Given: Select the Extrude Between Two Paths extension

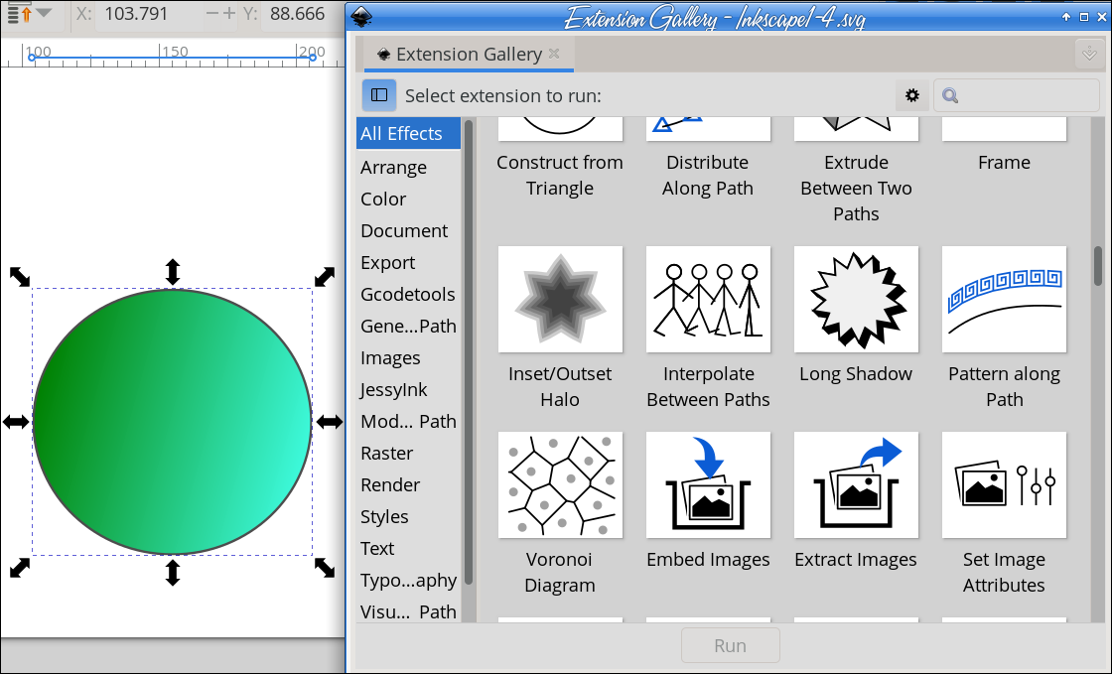Looking at the screenshot, I should [x=856, y=188].
